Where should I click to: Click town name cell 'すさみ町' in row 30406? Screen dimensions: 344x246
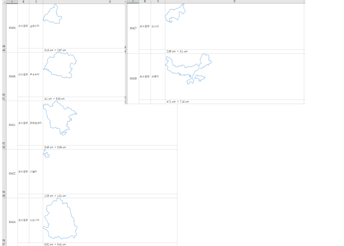click(x=36, y=75)
